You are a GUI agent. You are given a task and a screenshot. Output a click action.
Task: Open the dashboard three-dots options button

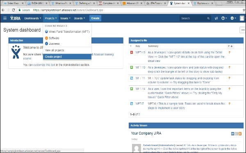(243, 30)
